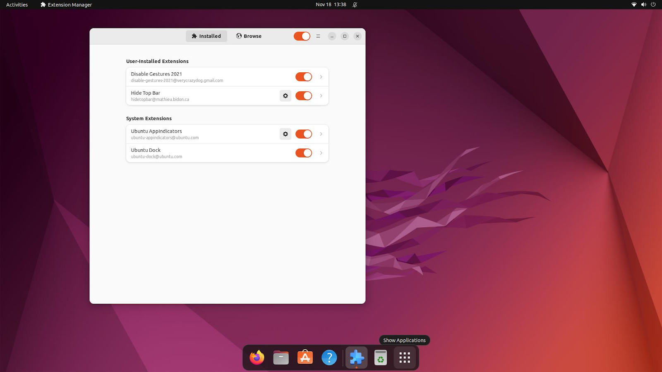Toggle the global extensions switch in header

[x=302, y=36]
